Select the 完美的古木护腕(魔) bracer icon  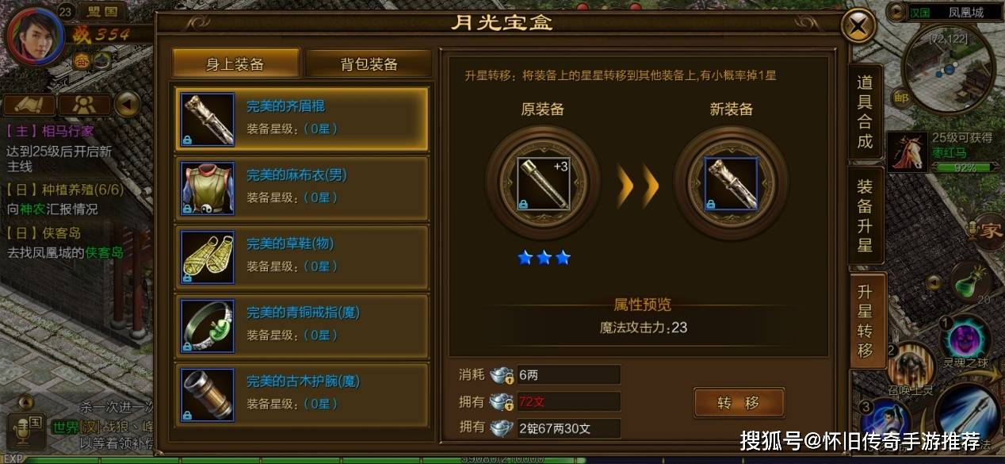click(x=208, y=394)
